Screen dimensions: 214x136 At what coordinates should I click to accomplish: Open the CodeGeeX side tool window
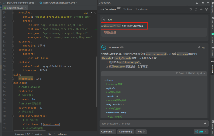coord(212,67)
